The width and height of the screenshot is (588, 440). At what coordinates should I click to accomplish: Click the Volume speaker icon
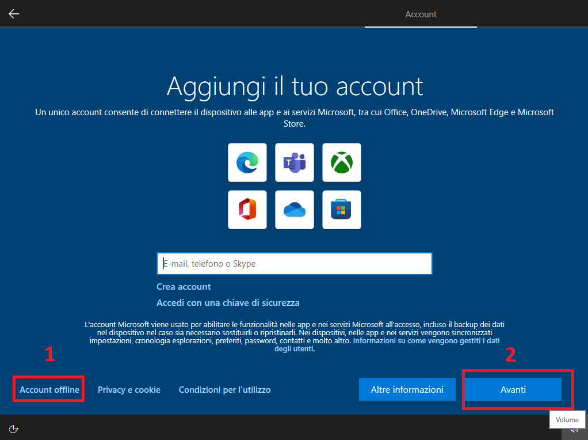pos(574,430)
